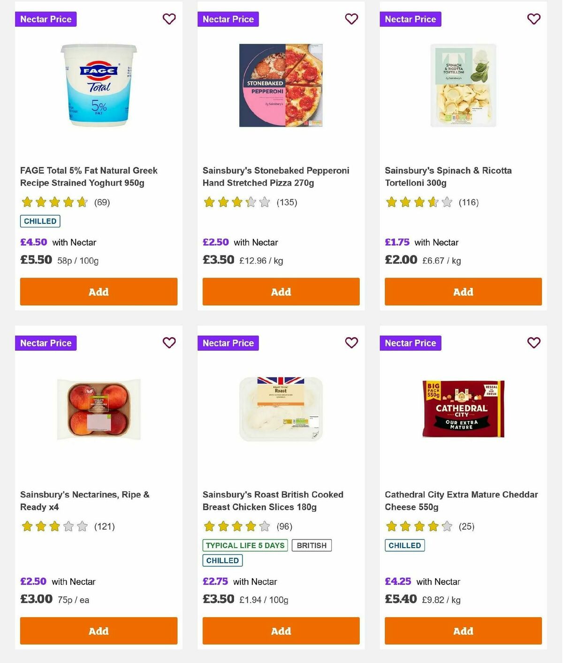Favourite the Roast British Cooked Chicken Slices
This screenshot has width=563, height=663.
tap(351, 343)
